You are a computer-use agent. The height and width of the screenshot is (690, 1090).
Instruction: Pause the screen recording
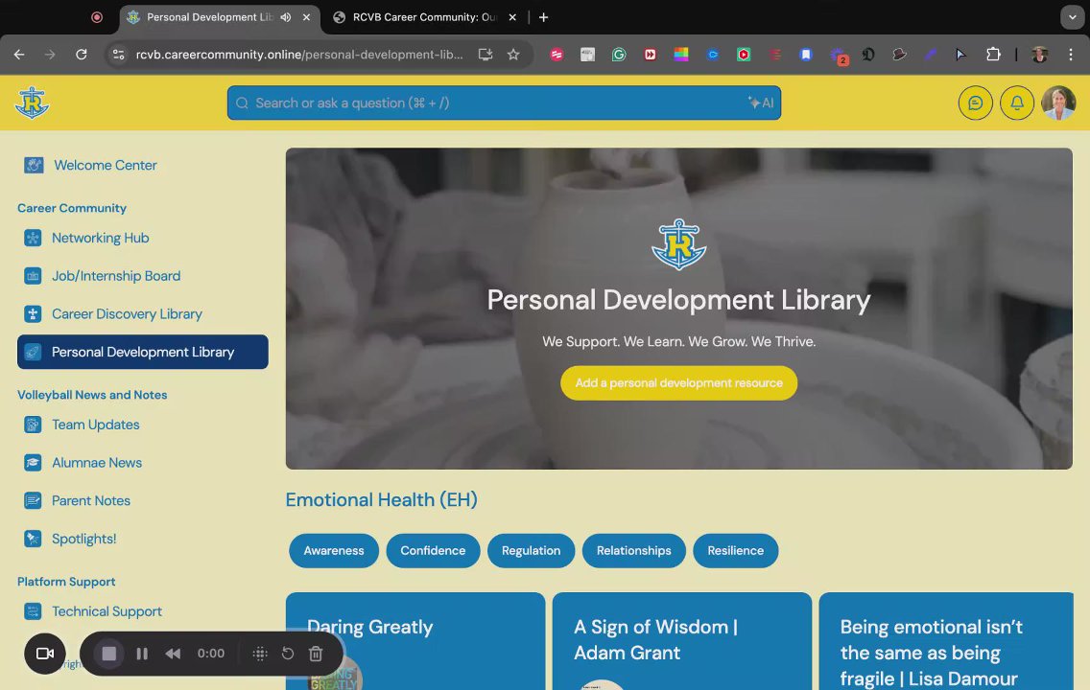pyautogui.click(x=142, y=654)
